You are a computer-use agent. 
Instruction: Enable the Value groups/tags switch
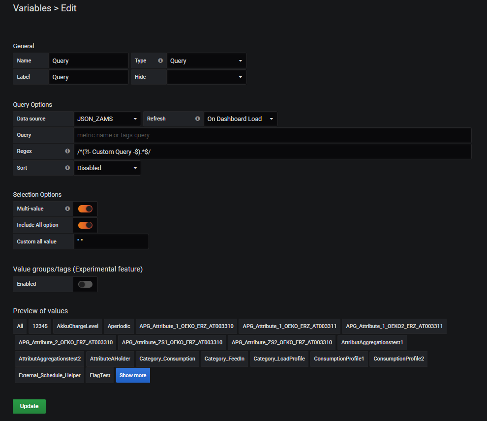(x=85, y=284)
